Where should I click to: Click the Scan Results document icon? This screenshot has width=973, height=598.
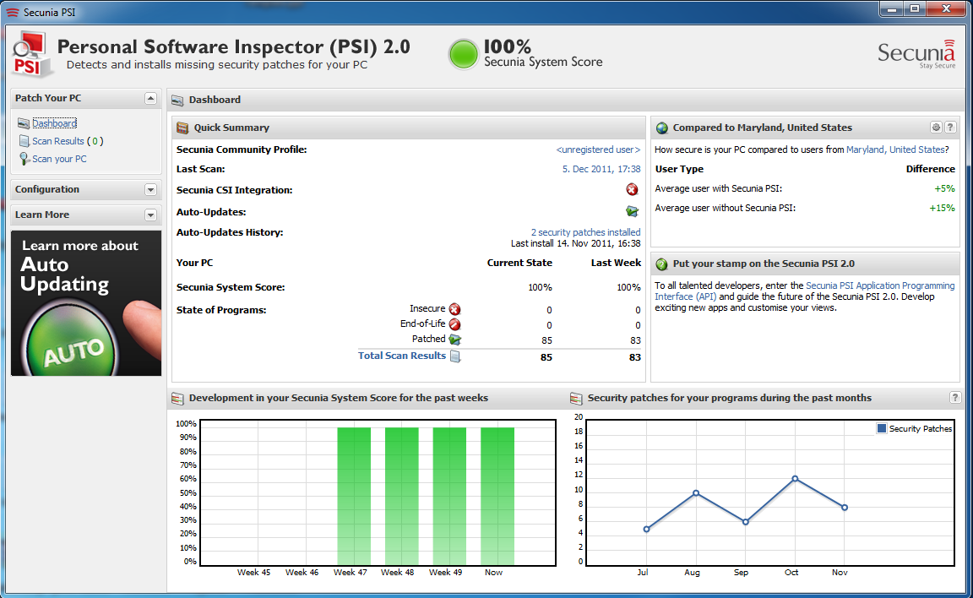pos(24,141)
